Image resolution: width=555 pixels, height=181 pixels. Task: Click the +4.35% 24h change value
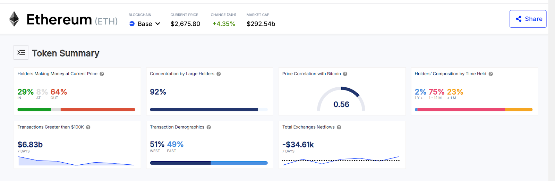tap(224, 24)
